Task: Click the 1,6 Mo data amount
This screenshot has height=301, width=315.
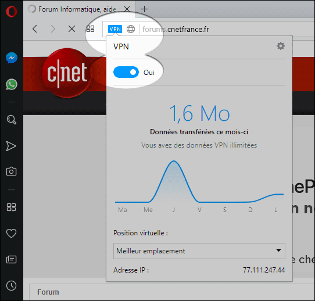Action: (x=199, y=113)
